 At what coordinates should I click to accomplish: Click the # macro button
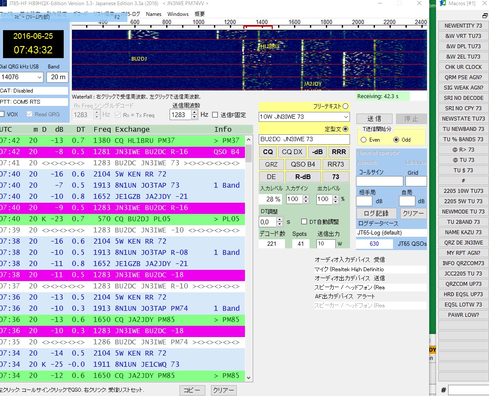tap(463, 180)
